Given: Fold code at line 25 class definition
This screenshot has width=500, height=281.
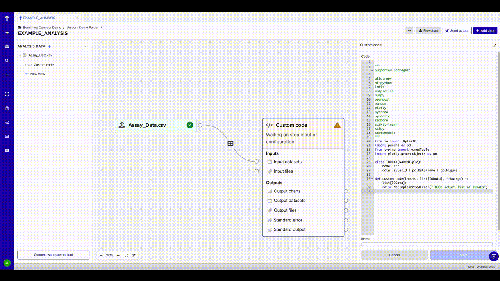Looking at the screenshot, I should pos(372,162).
